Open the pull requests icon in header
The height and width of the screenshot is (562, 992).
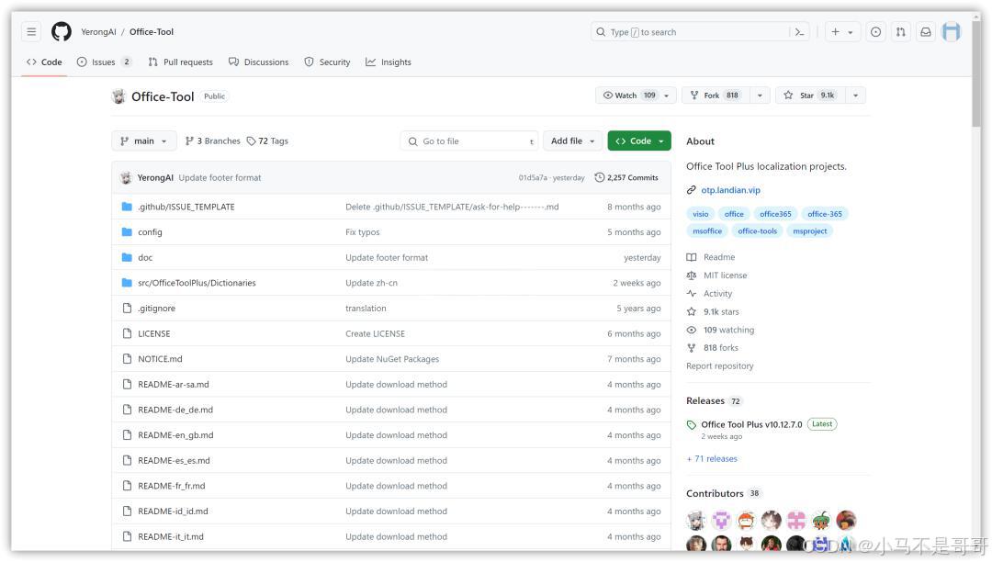(901, 31)
